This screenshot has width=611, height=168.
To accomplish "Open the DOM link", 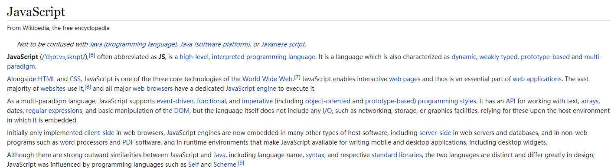I will pyautogui.click(x=182, y=111).
